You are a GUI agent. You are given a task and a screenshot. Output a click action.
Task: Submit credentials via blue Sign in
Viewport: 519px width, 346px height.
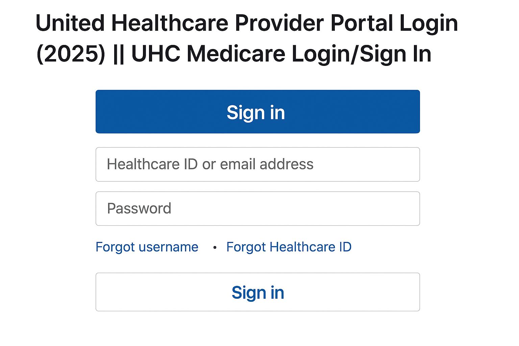pyautogui.click(x=257, y=112)
